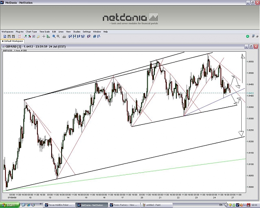
Task: Click the scale flag icon after grid
Action: 99,36
